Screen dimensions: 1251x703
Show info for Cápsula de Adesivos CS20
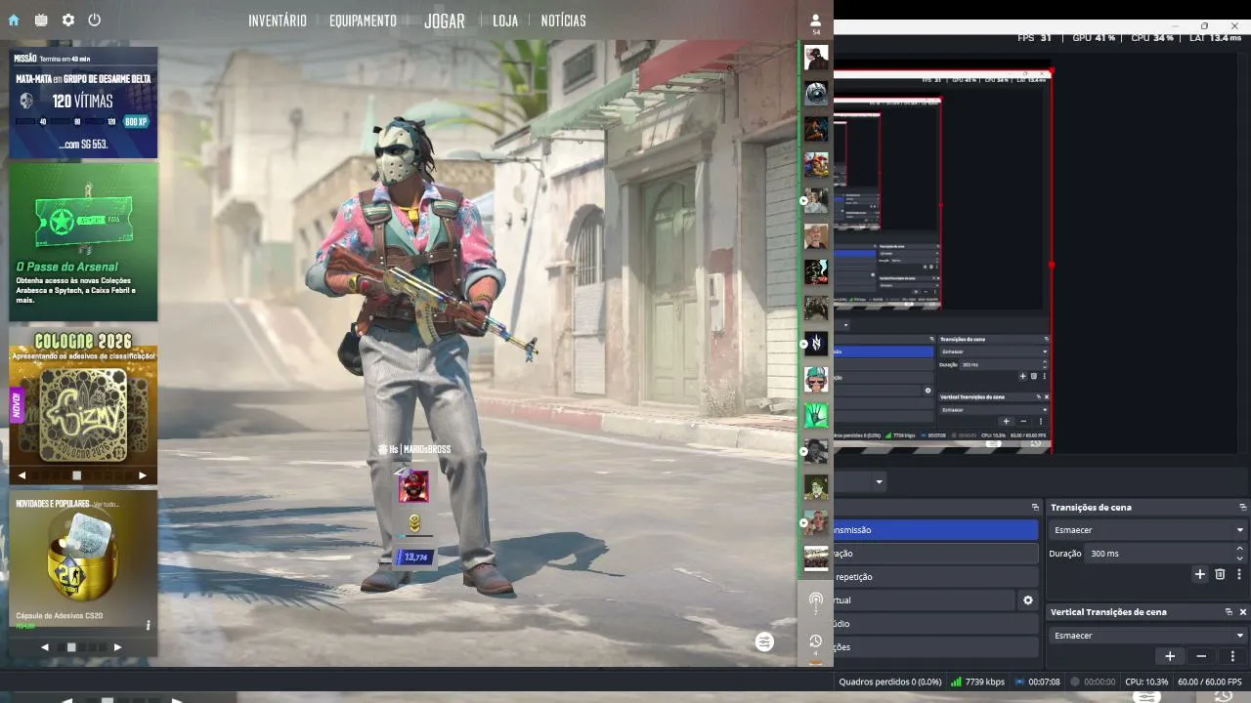(x=148, y=625)
